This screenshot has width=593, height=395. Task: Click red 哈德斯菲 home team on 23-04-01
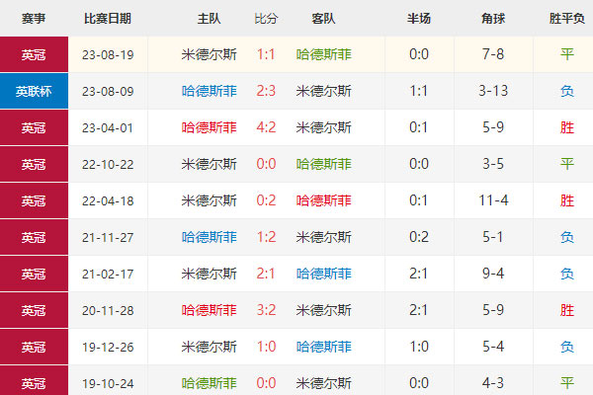pos(210,127)
